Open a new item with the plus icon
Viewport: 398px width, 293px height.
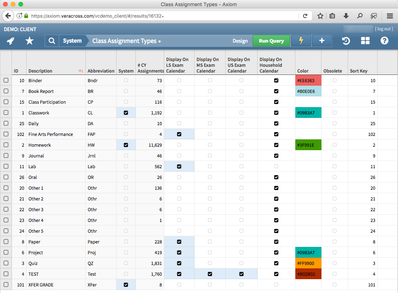point(321,40)
